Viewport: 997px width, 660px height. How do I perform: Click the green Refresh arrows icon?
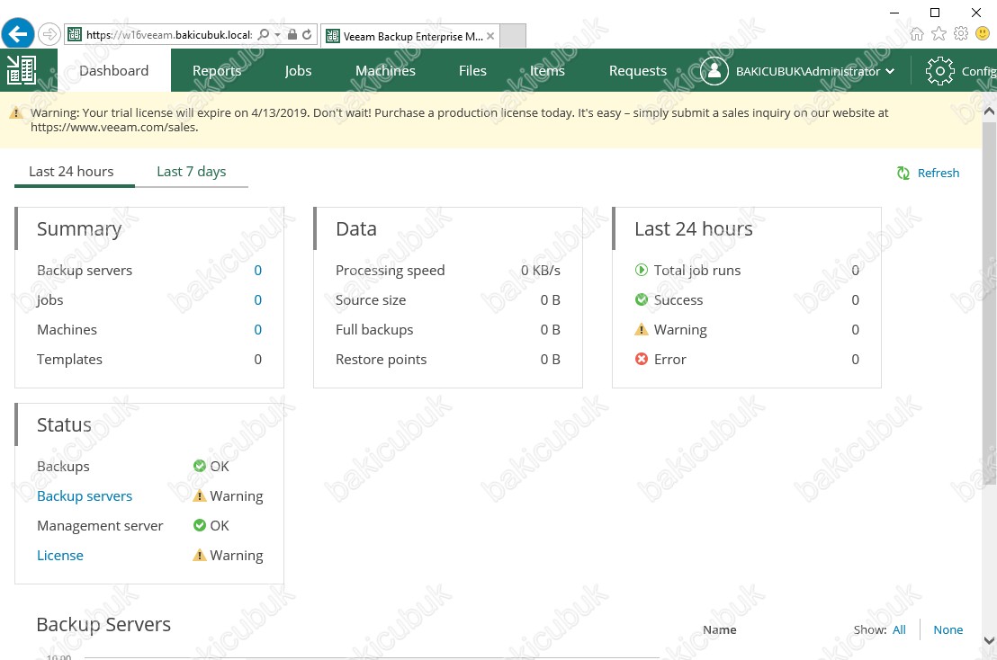point(903,173)
